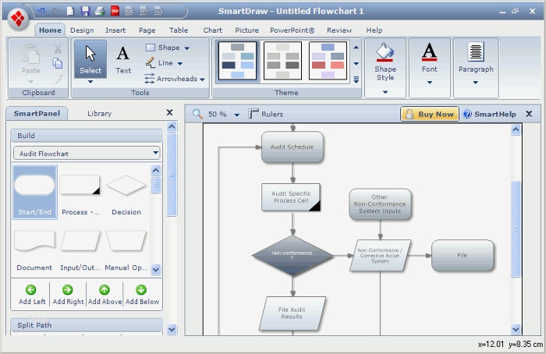This screenshot has width=546, height=354.
Task: Pick the Input/Output parallelogram shape
Action: point(80,250)
